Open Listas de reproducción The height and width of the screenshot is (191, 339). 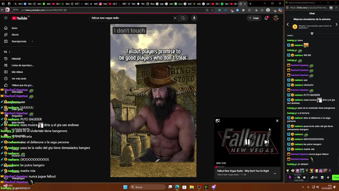[23, 65]
